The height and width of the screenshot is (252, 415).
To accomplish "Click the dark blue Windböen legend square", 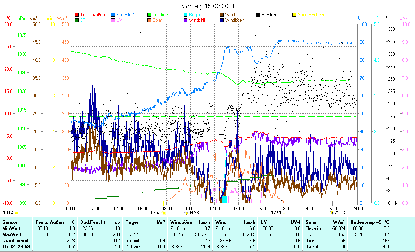I will pyautogui.click(x=222, y=20).
